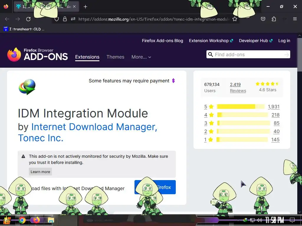The height and width of the screenshot is (226, 302).
Task: Expand the More… dropdown menu
Action: [x=141, y=57]
